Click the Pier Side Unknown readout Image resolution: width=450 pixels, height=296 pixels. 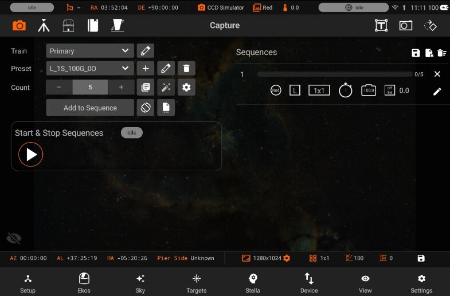click(x=185, y=258)
